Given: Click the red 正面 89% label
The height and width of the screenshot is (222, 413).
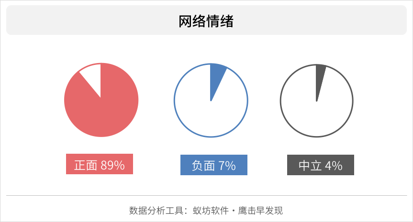Looking at the screenshot, I should pos(100,164).
